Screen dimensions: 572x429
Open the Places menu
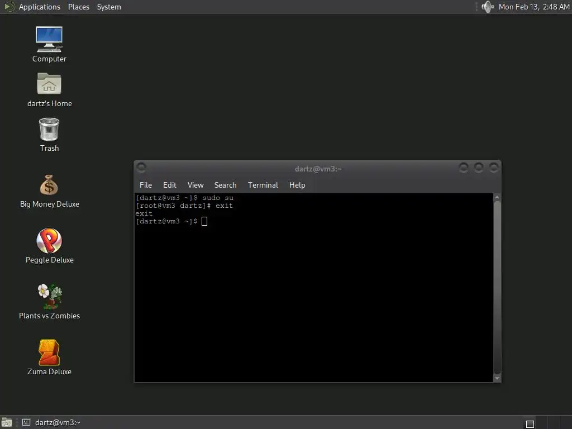tap(78, 7)
